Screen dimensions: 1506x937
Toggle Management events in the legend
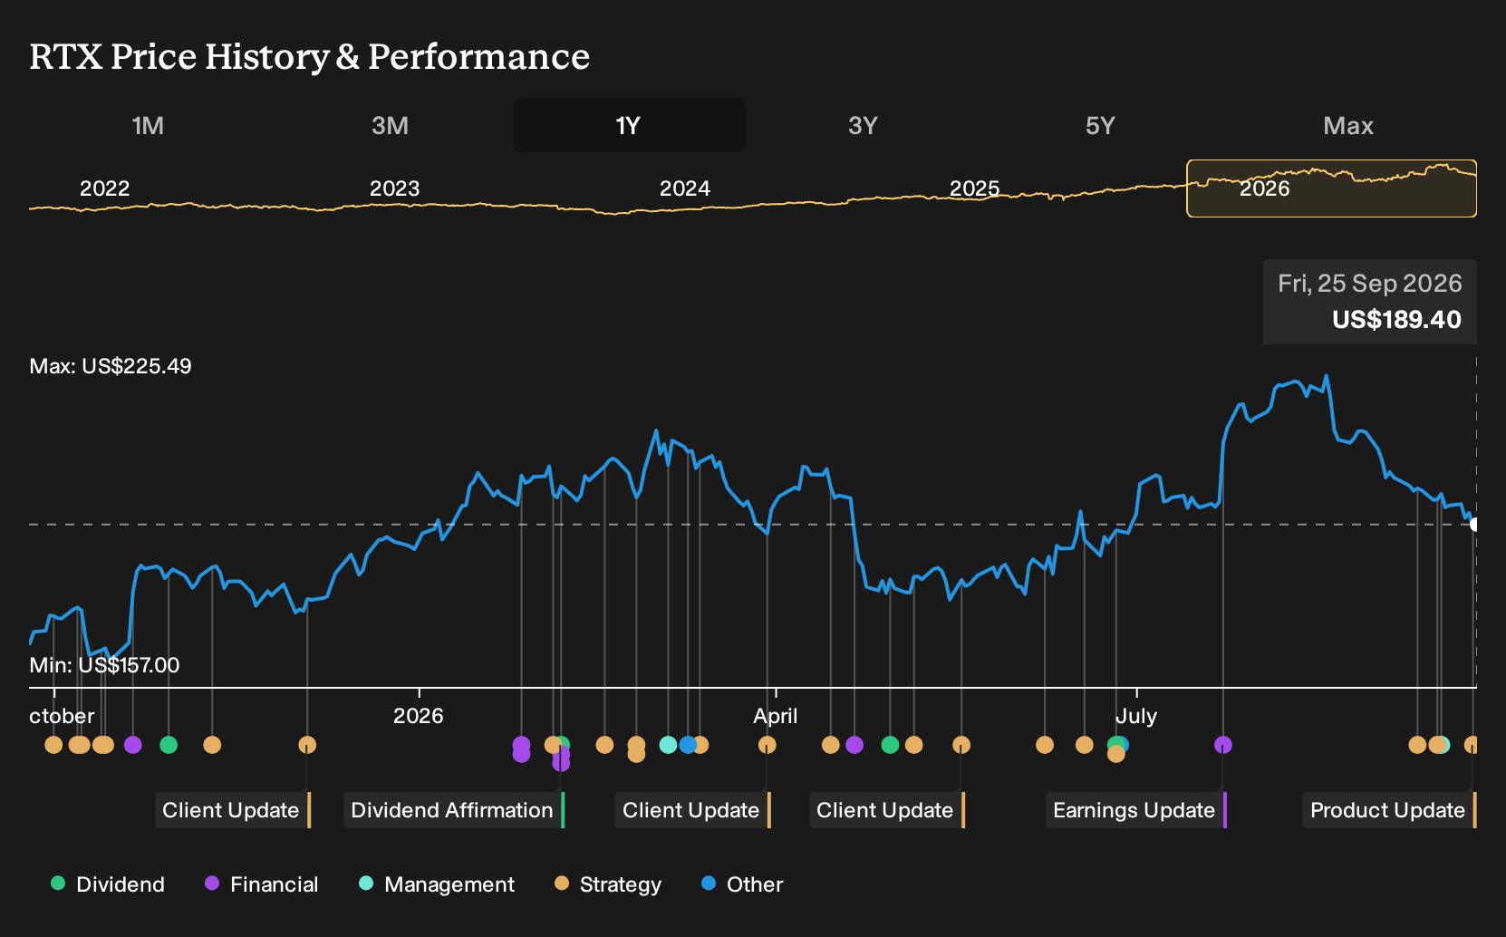[x=437, y=884]
